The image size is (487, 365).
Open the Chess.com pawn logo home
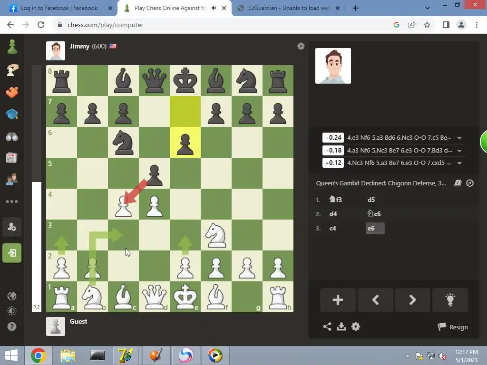(x=12, y=47)
